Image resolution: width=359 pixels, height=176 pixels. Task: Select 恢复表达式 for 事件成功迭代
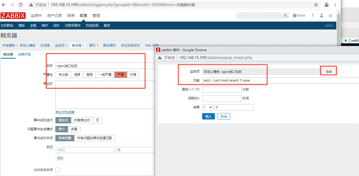[82, 120]
